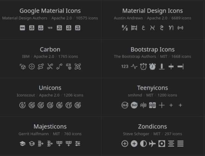Select the framed cube icon in Carbon
The image size is (205, 156).
(x=78, y=66)
